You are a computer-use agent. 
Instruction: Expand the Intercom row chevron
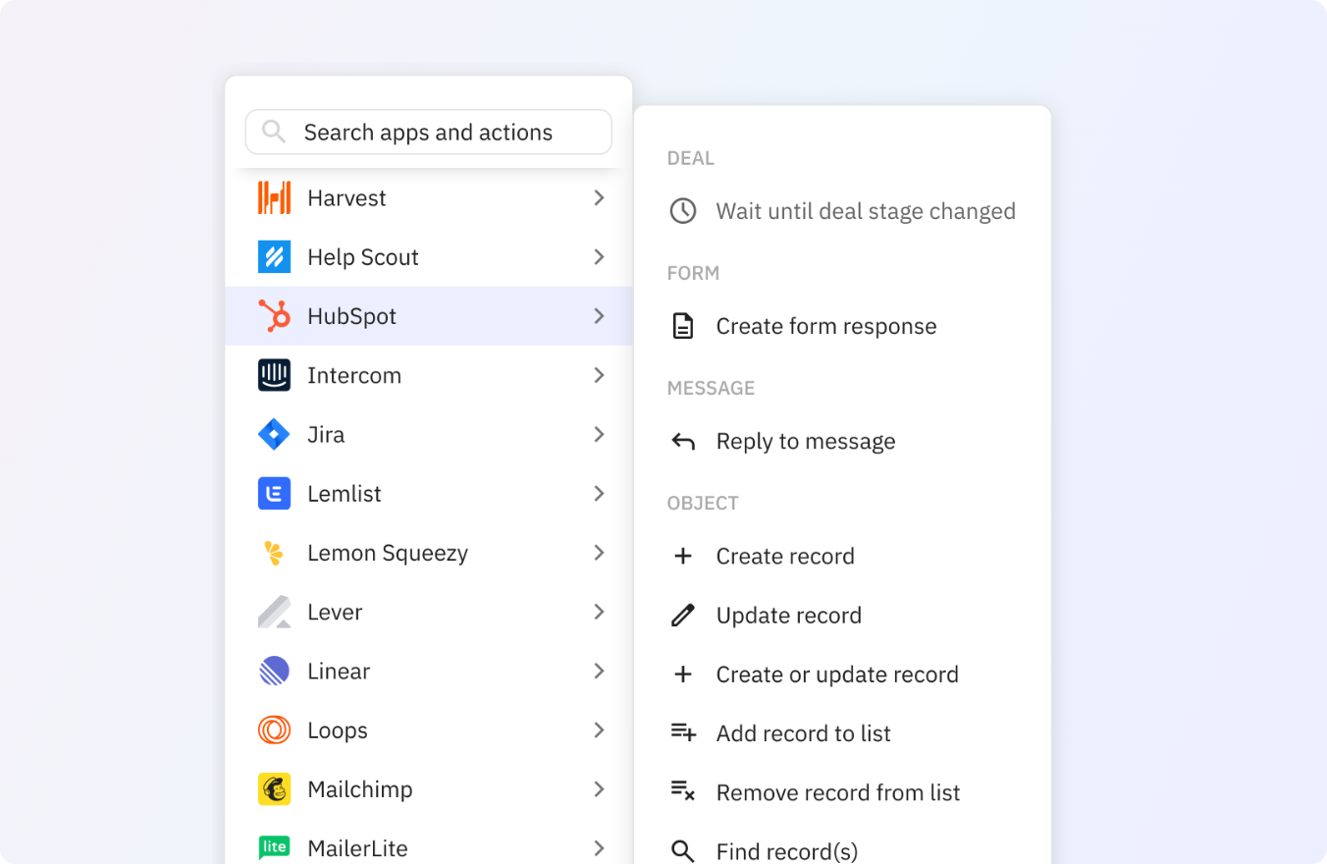click(599, 375)
